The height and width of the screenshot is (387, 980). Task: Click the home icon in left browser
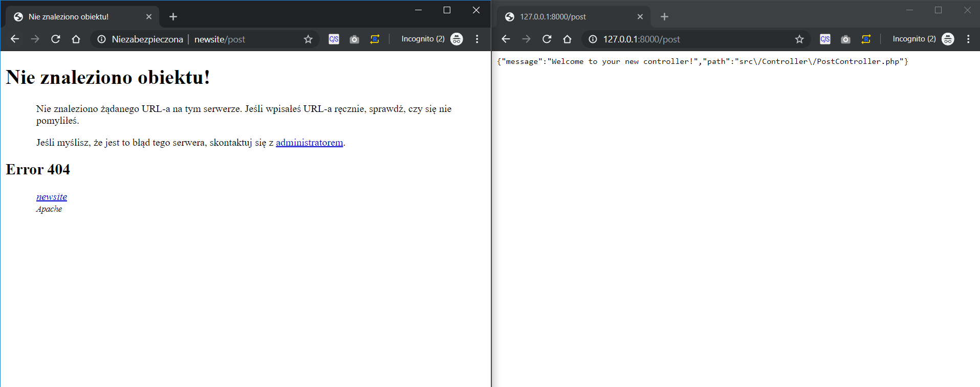(x=76, y=39)
